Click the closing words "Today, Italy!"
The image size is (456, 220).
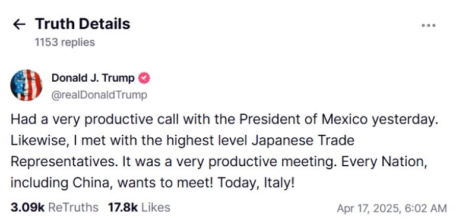click(256, 183)
